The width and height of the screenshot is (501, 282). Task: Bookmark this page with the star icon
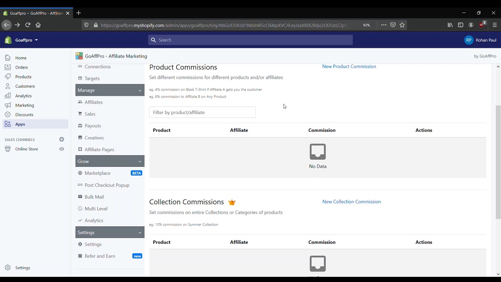[402, 25]
